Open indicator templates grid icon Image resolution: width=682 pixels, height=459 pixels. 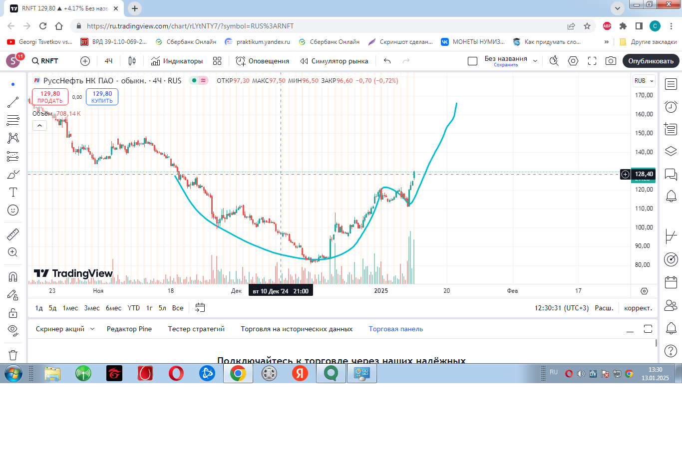click(x=217, y=61)
